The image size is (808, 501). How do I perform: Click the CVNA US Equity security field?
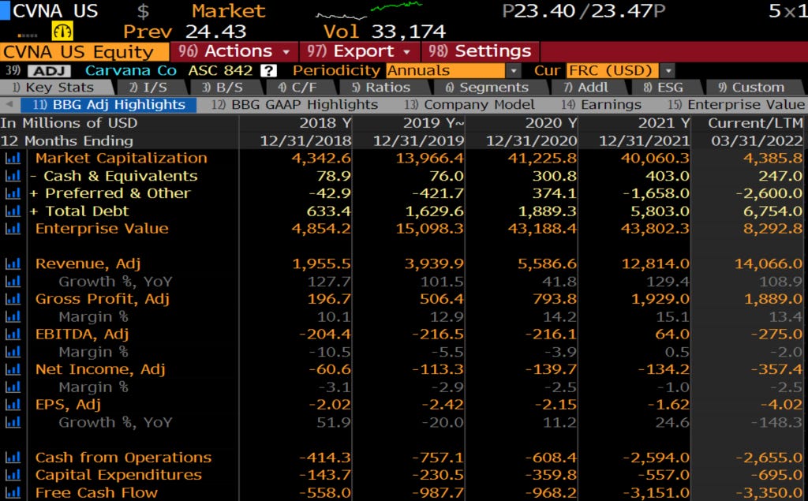tap(84, 52)
